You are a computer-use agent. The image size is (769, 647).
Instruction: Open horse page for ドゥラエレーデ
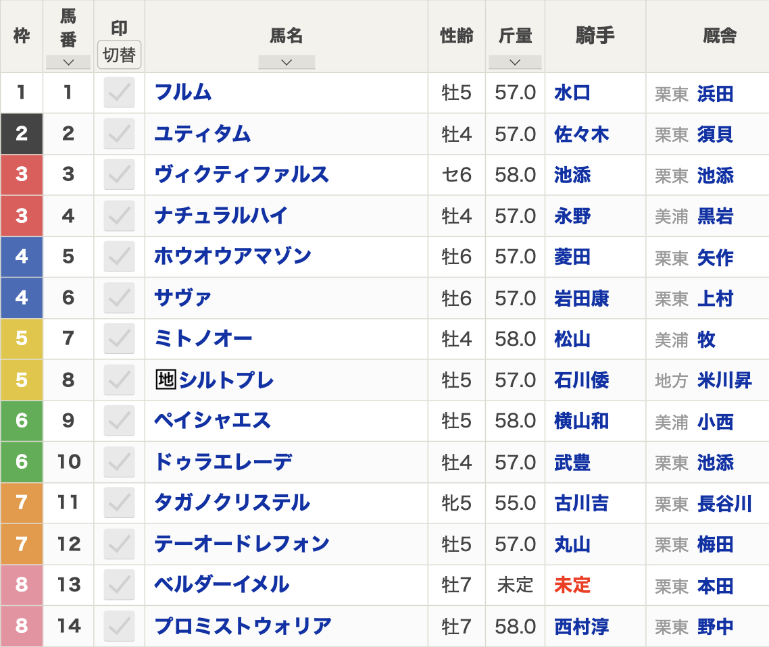[x=224, y=462]
